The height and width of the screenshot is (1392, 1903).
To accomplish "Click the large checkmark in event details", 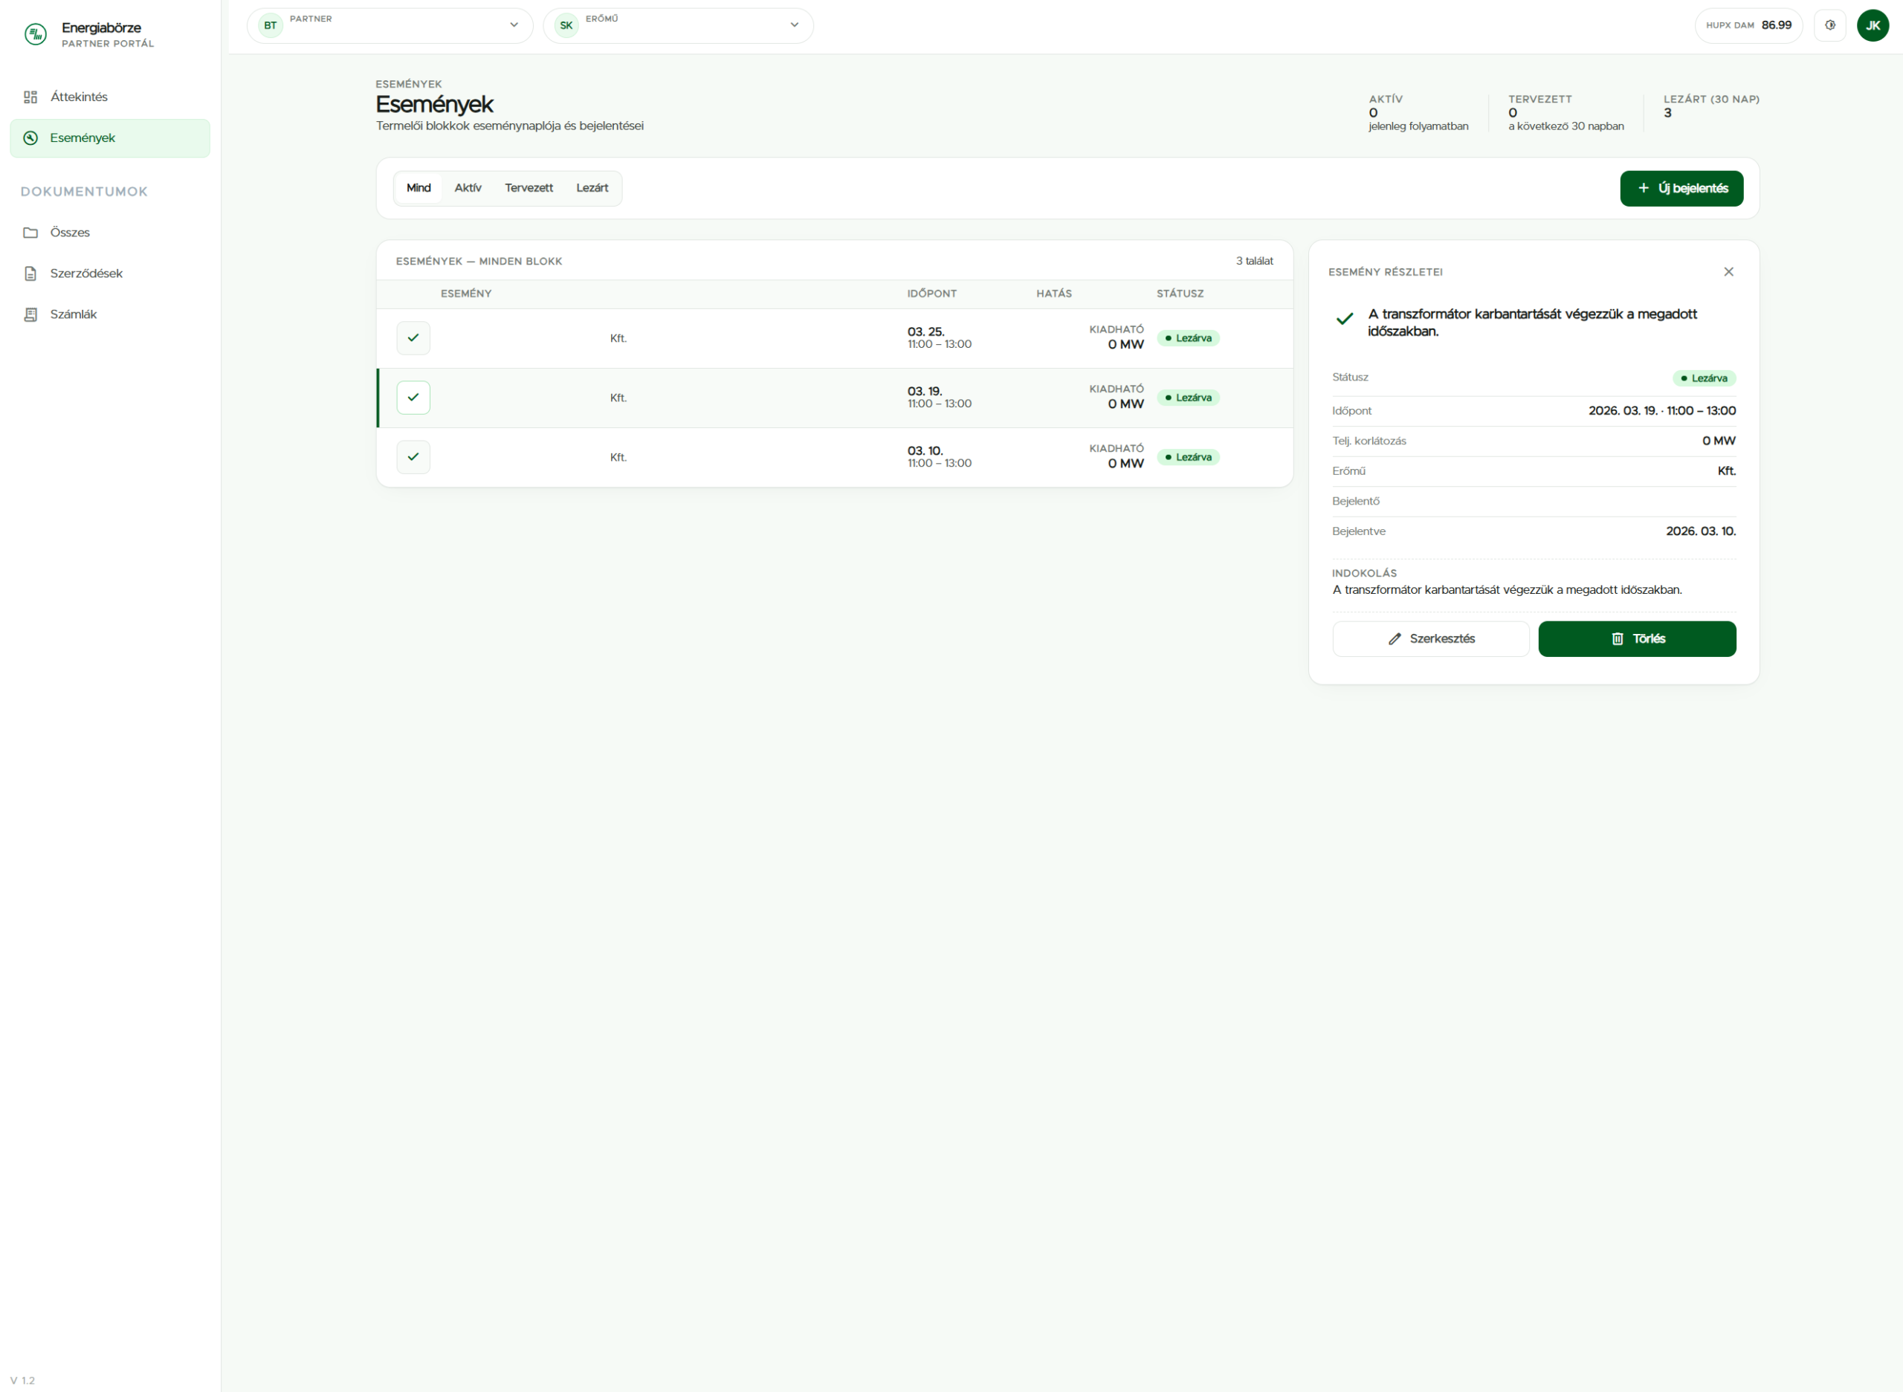I will click(1344, 319).
